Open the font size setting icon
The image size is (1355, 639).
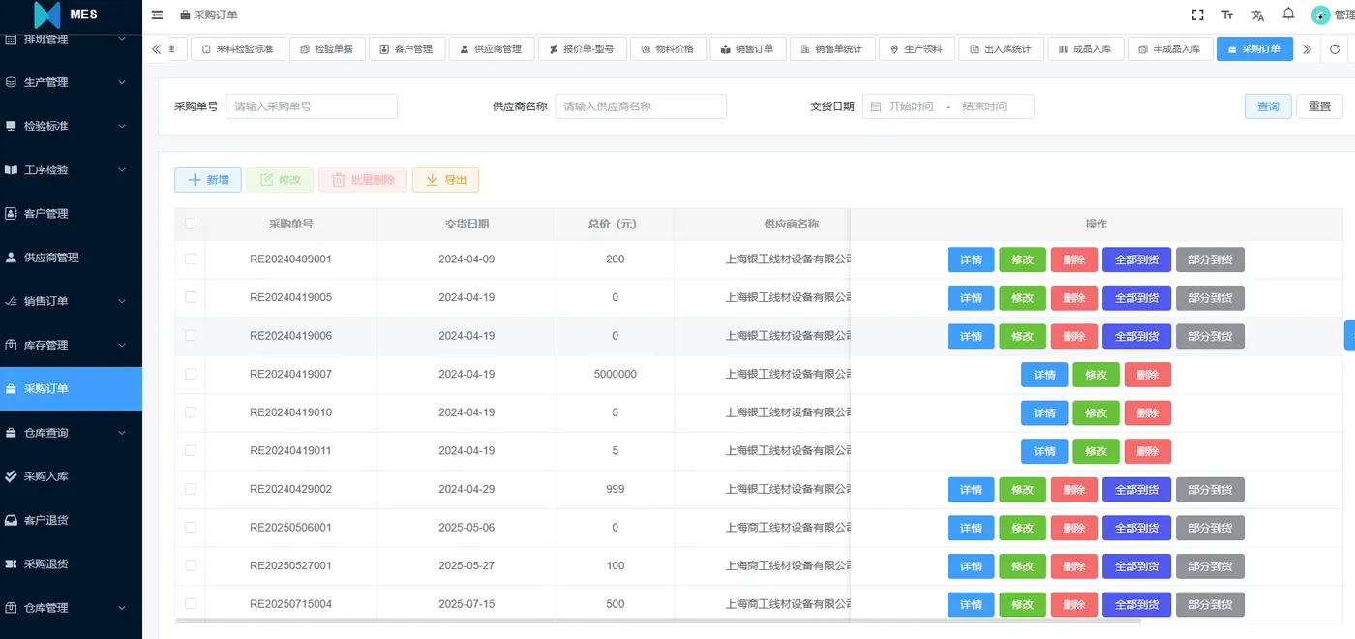1227,15
